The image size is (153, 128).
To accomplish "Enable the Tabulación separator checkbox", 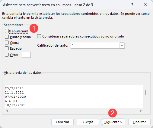I will click(7, 31).
